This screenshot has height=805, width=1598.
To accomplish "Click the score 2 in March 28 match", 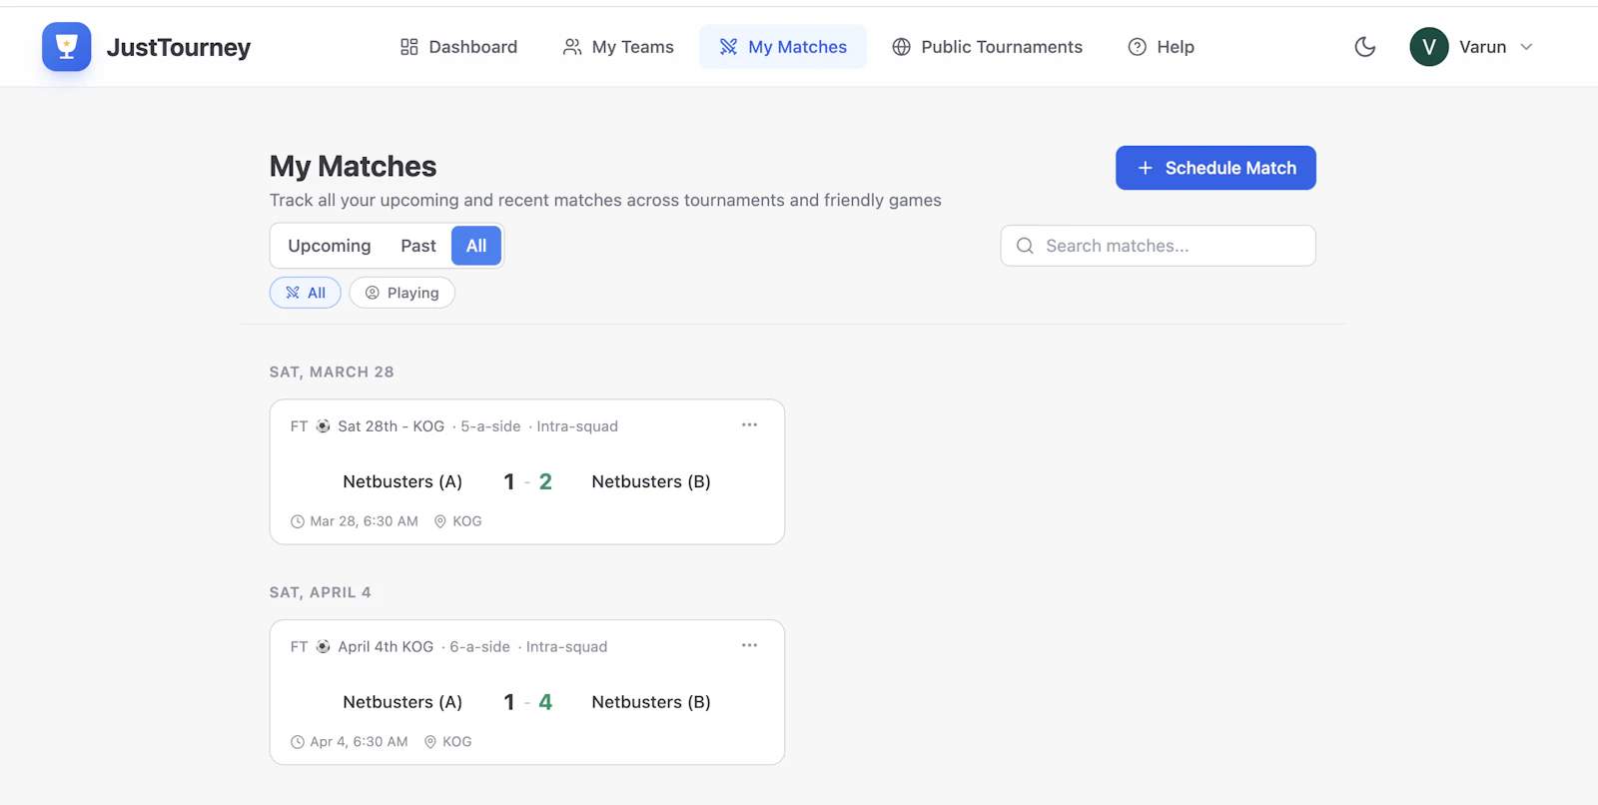I will pyautogui.click(x=545, y=481).
